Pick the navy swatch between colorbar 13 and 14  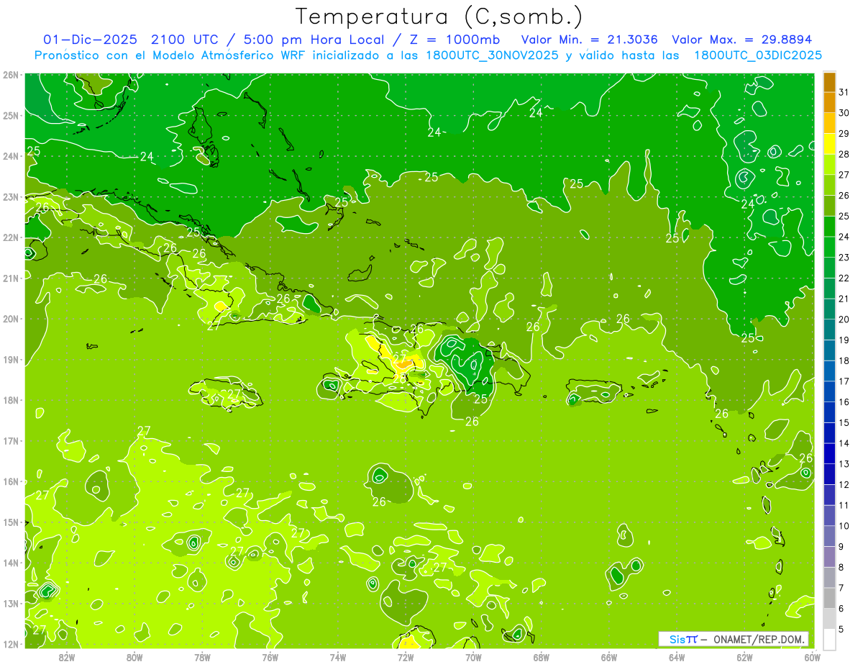[829, 453]
